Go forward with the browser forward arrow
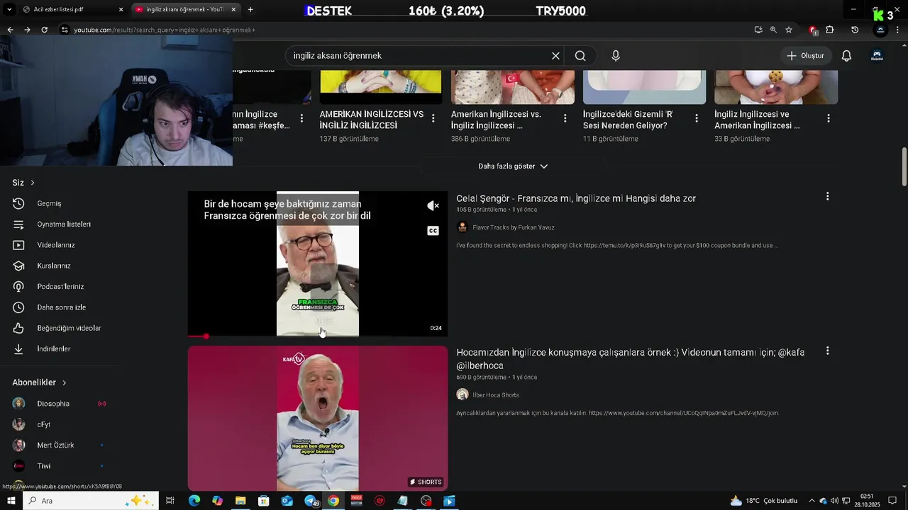Screen dimensions: 908x510 coord(27,30)
